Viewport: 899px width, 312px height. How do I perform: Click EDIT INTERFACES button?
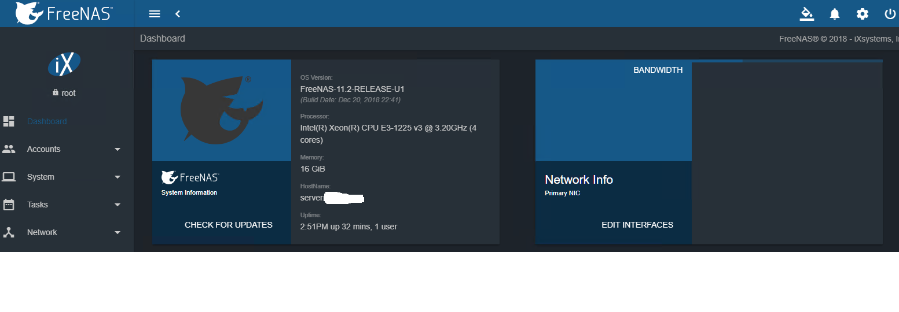click(x=637, y=225)
